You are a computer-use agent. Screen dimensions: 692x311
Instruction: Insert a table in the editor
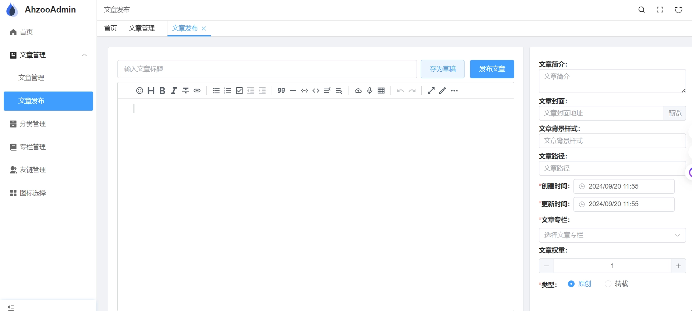(x=381, y=91)
